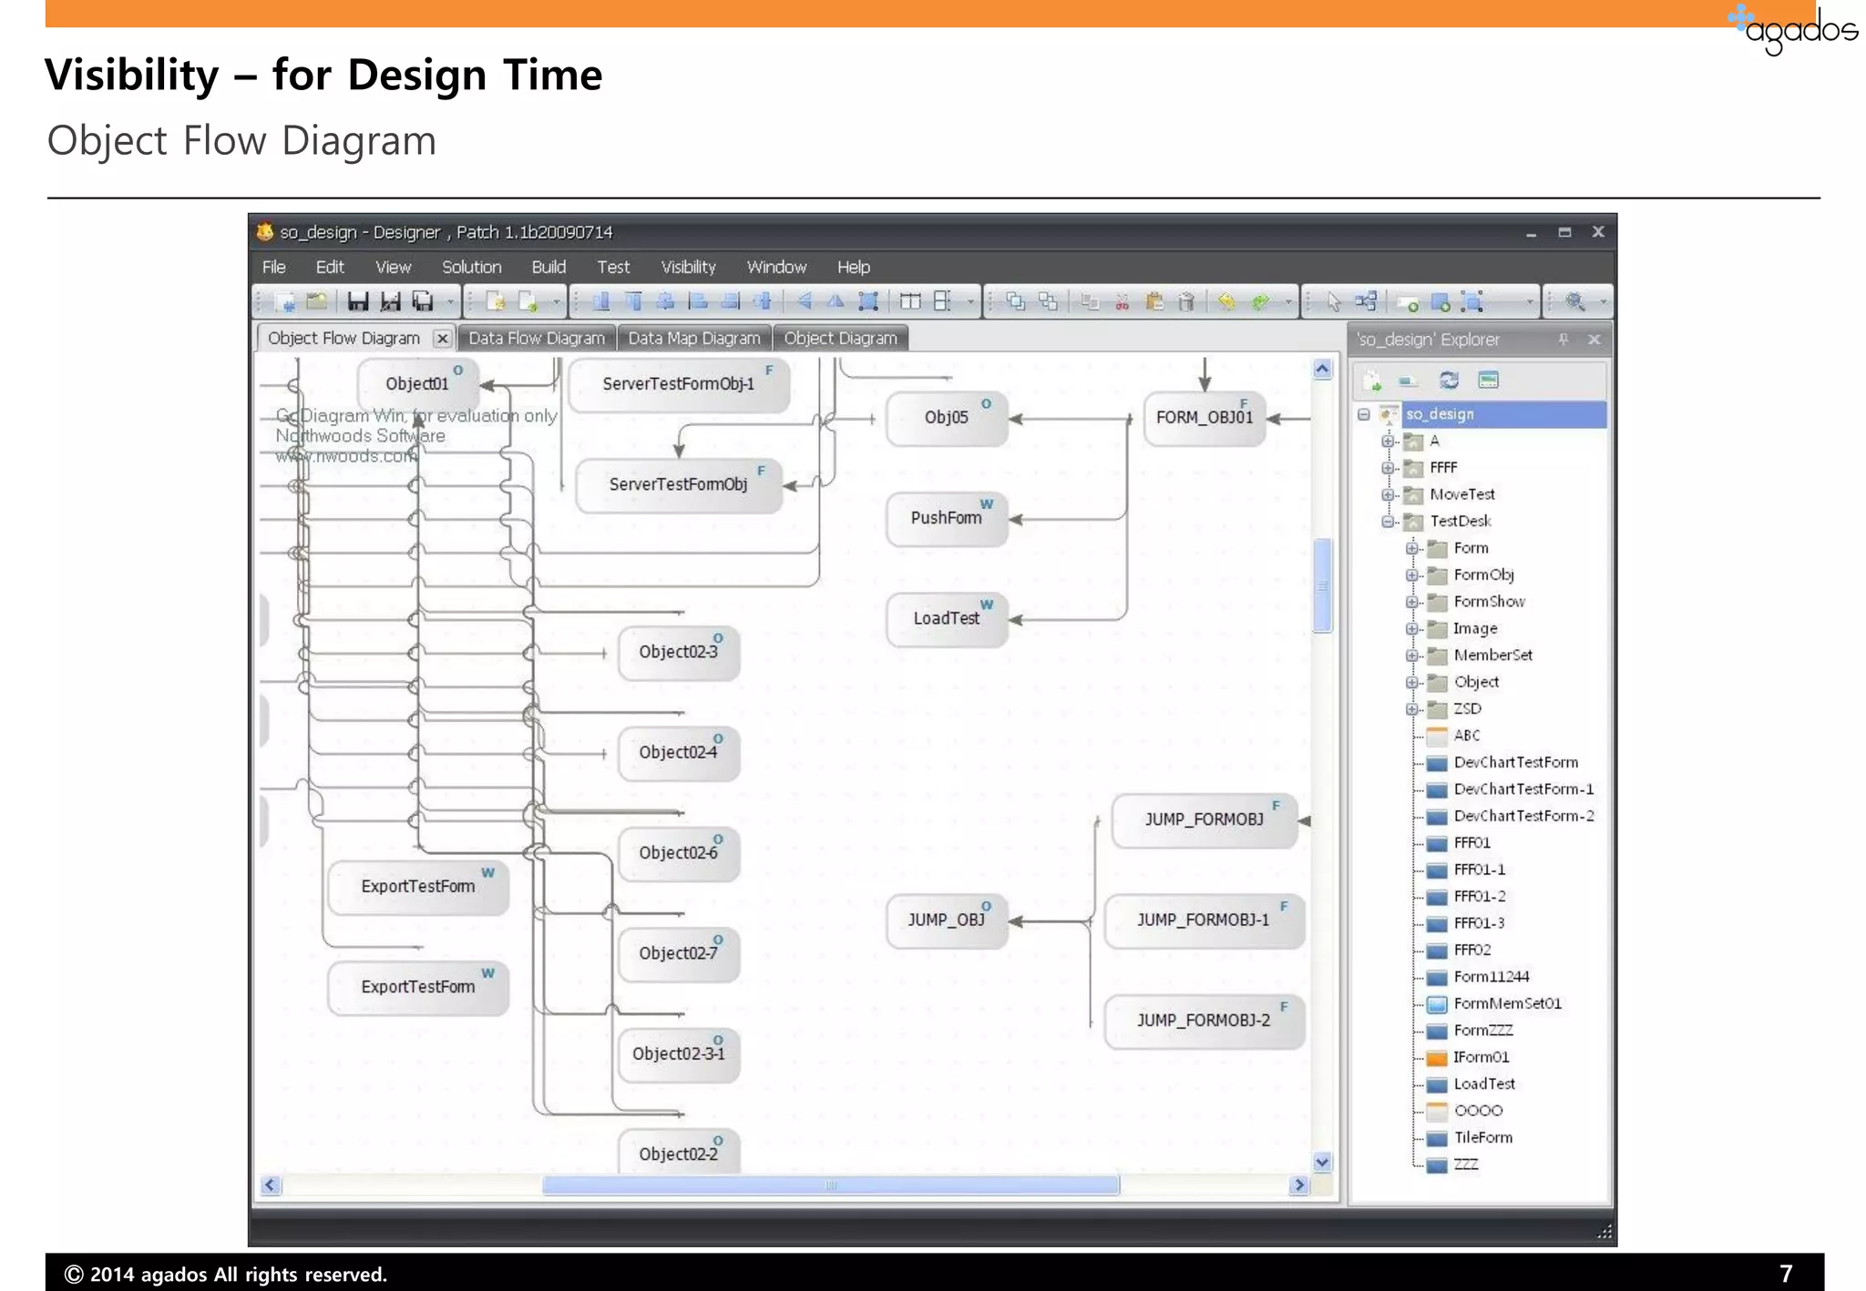Click the diagram scroll up arrow
1866x1291 pixels.
click(1323, 369)
